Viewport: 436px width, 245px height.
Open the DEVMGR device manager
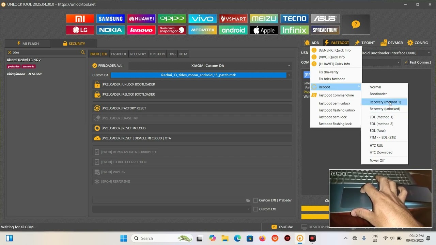tap(392, 43)
